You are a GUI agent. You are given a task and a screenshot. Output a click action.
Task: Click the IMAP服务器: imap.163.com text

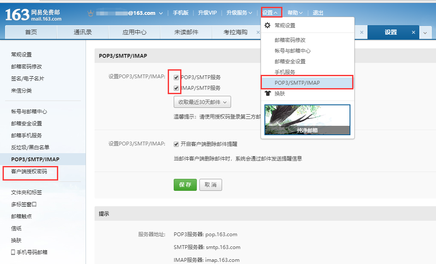click(x=207, y=260)
